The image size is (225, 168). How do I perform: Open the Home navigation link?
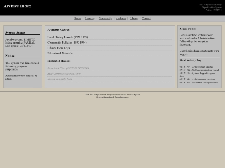tap(77, 19)
